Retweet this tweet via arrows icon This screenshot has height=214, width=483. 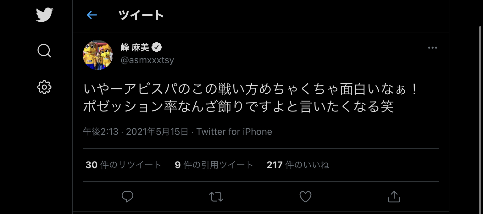216,197
